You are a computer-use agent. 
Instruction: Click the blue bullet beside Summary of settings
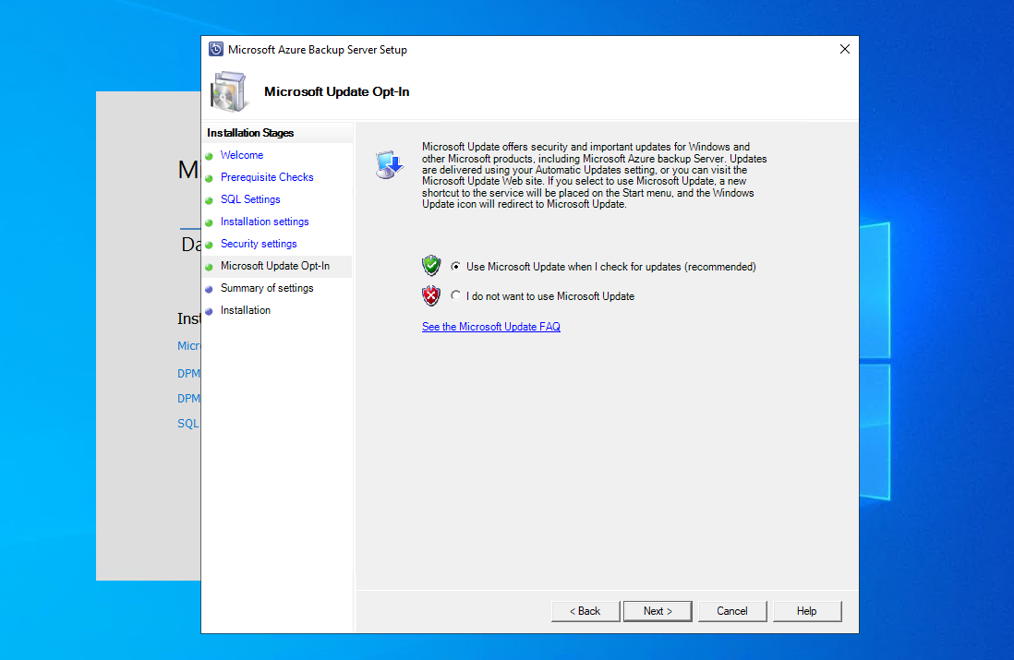pos(209,289)
